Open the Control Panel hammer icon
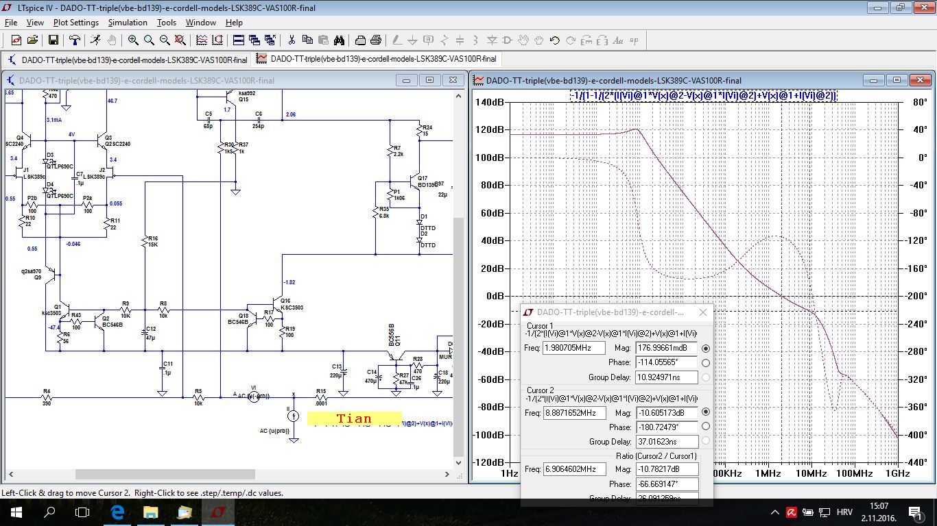 tap(74, 40)
